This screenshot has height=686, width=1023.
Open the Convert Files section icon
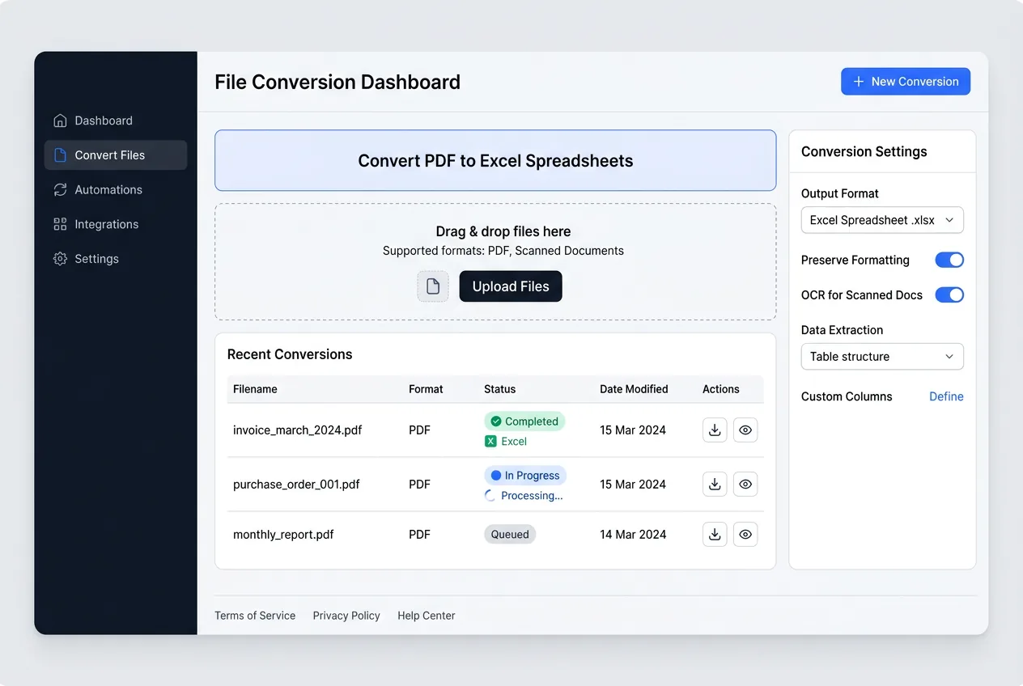point(60,155)
